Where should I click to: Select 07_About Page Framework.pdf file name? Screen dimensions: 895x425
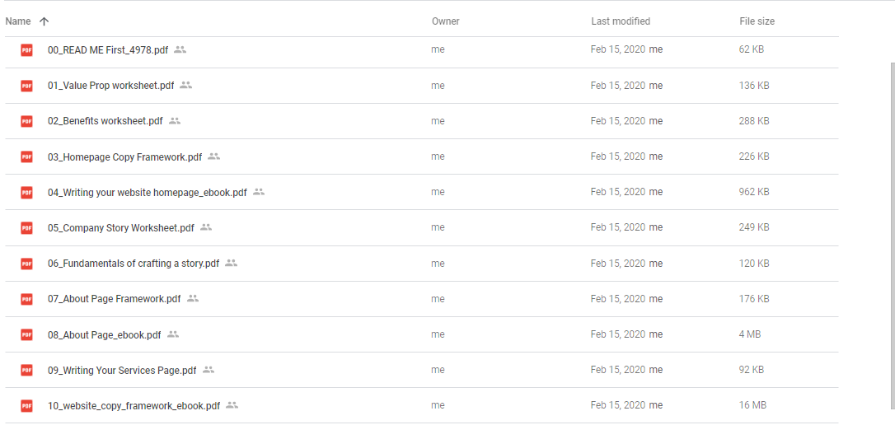click(x=114, y=299)
